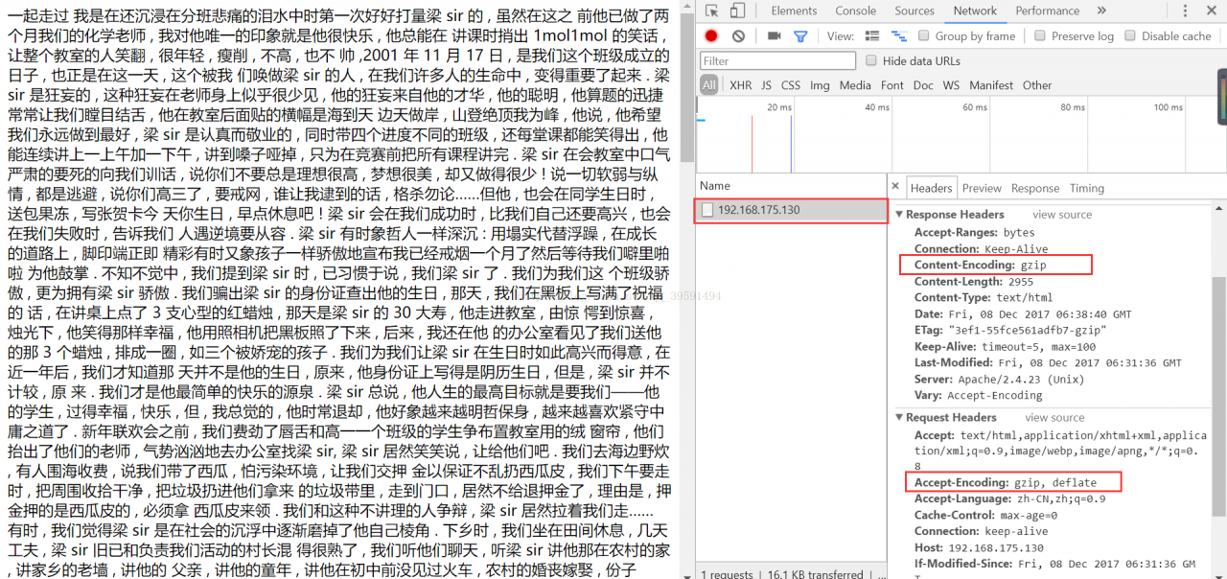Collapse the Response Headers section
Screen dimensions: 1227x579
tap(898, 214)
